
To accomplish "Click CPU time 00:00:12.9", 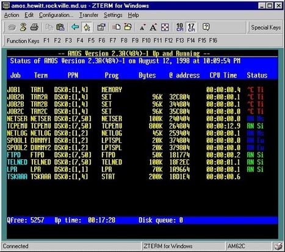I will tap(223, 126).
